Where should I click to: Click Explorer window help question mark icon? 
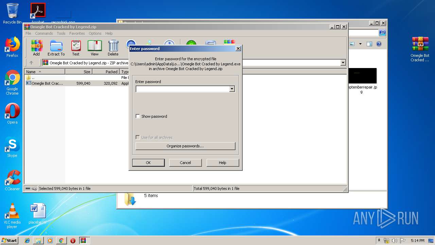[x=379, y=44]
